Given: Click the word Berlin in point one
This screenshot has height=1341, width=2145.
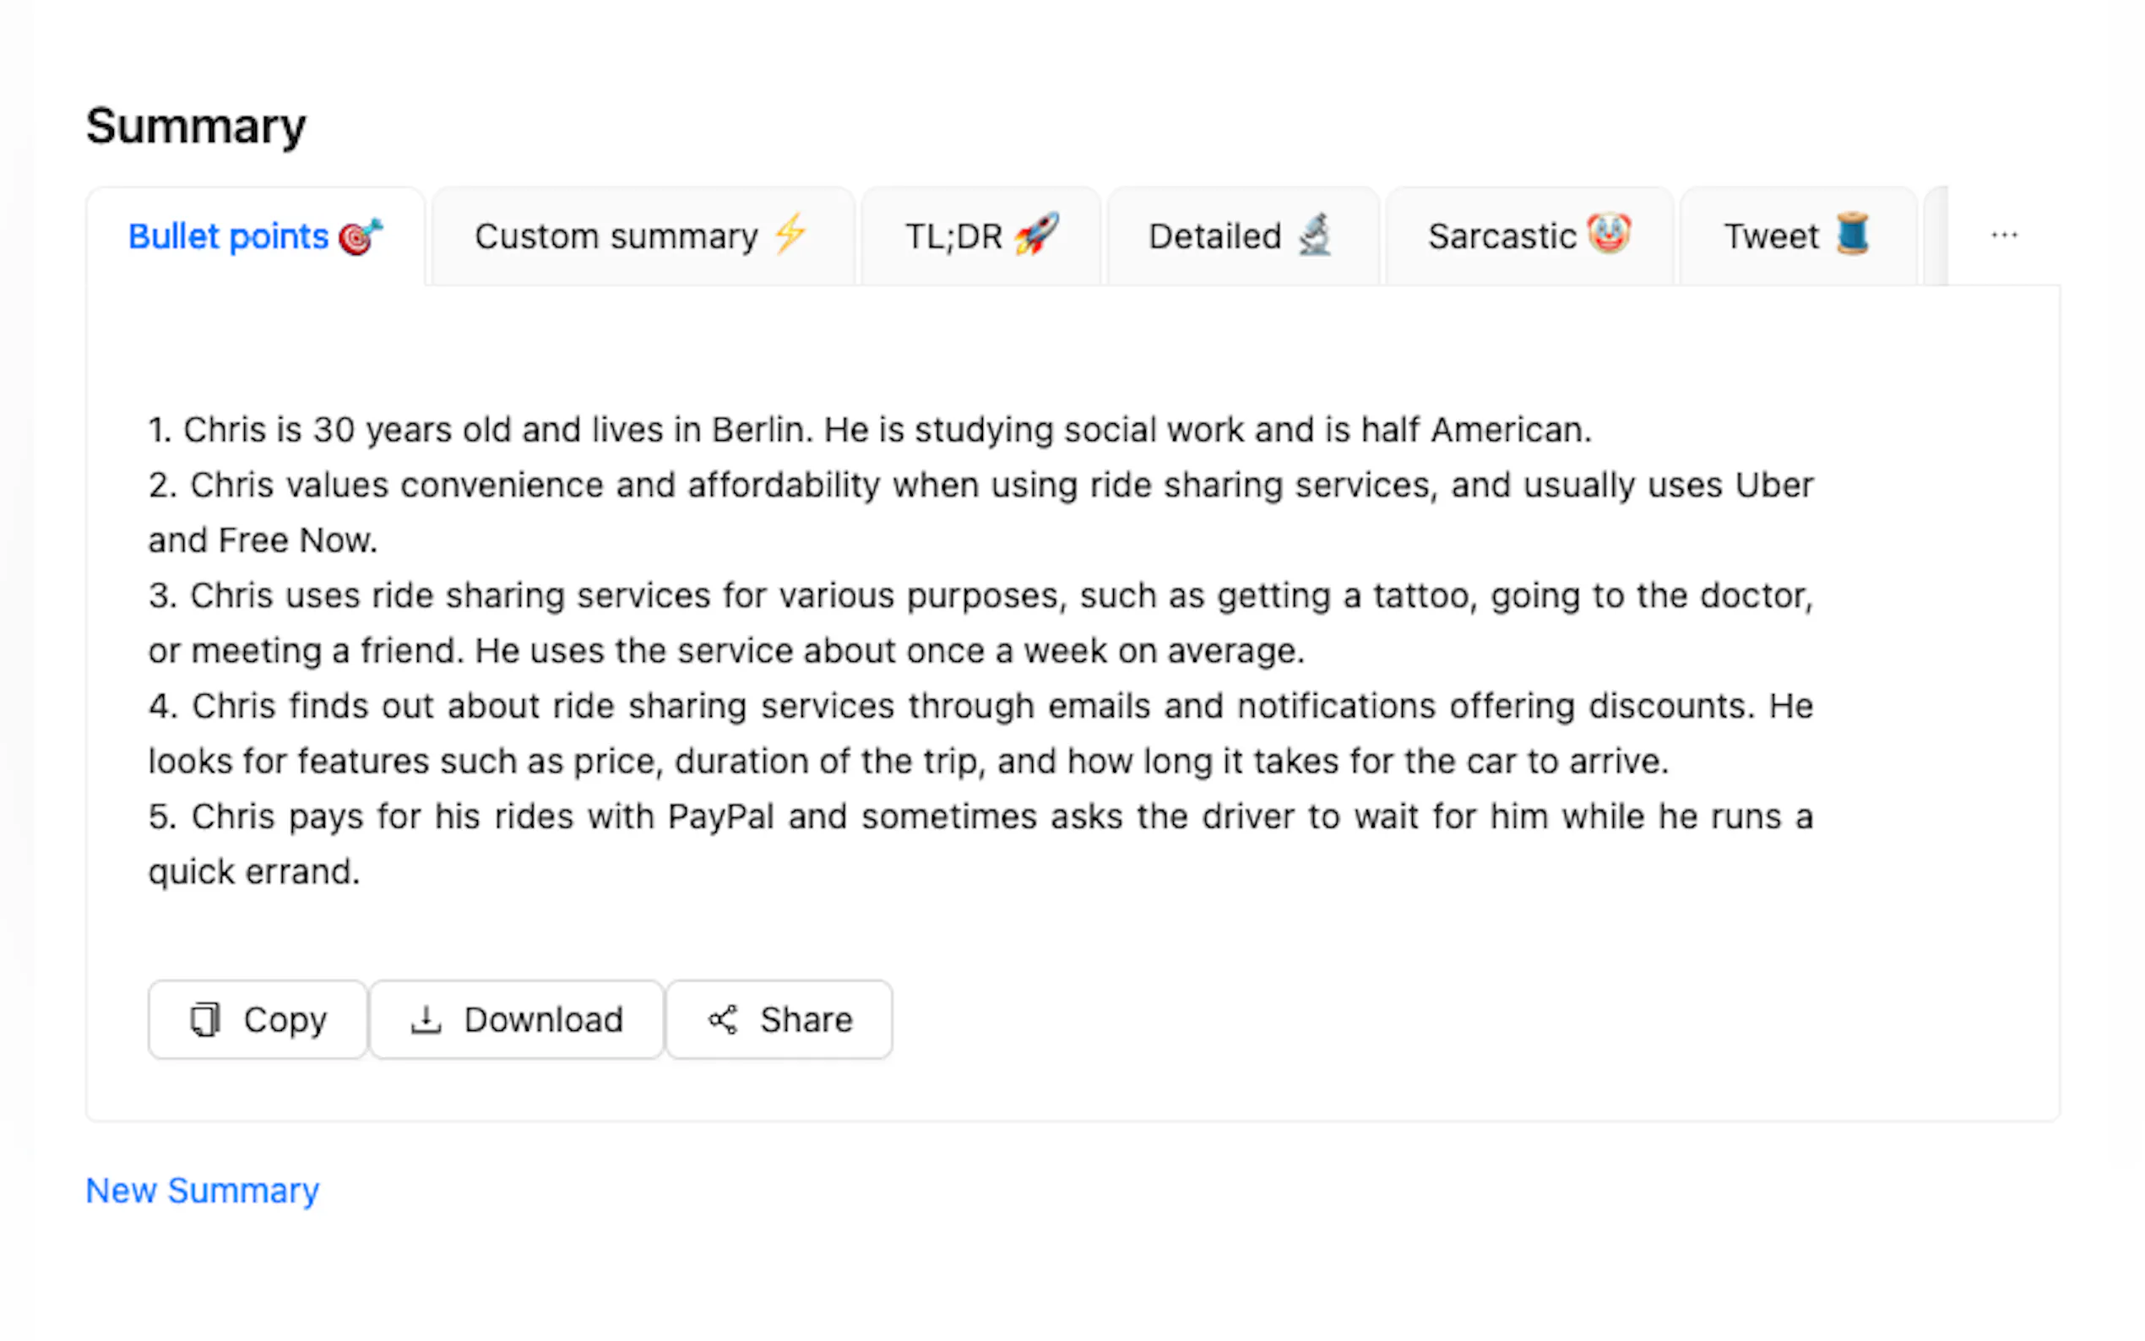Looking at the screenshot, I should tap(759, 430).
